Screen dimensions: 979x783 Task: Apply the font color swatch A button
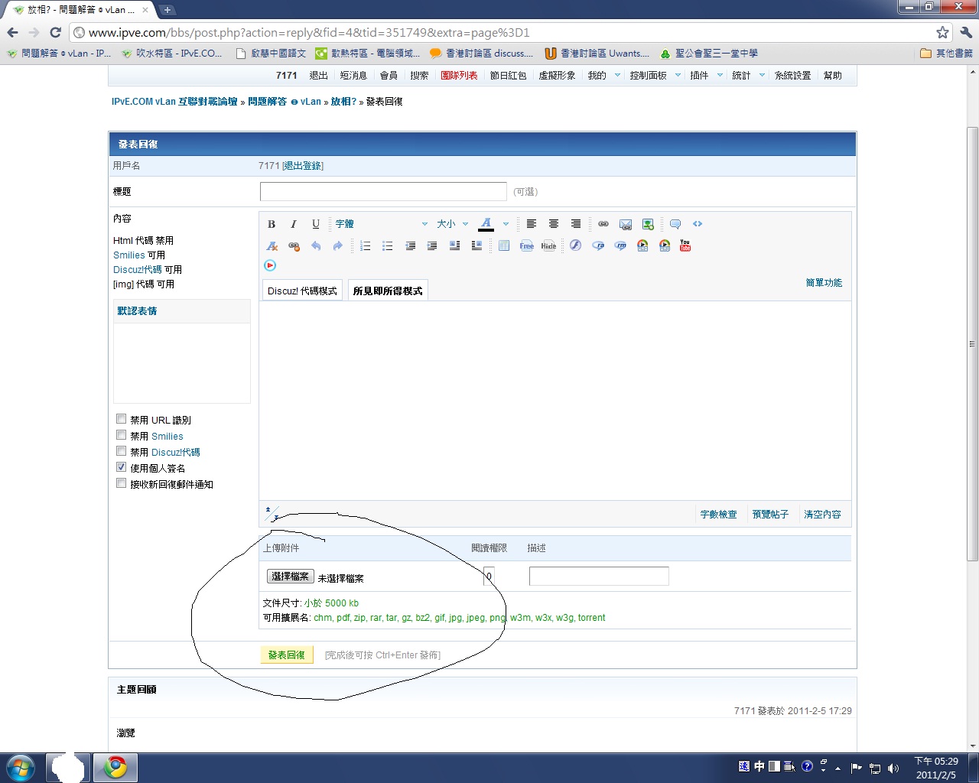486,224
